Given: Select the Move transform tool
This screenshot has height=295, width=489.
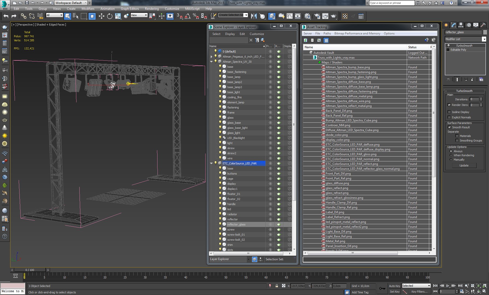Looking at the screenshot, I should tap(101, 16).
